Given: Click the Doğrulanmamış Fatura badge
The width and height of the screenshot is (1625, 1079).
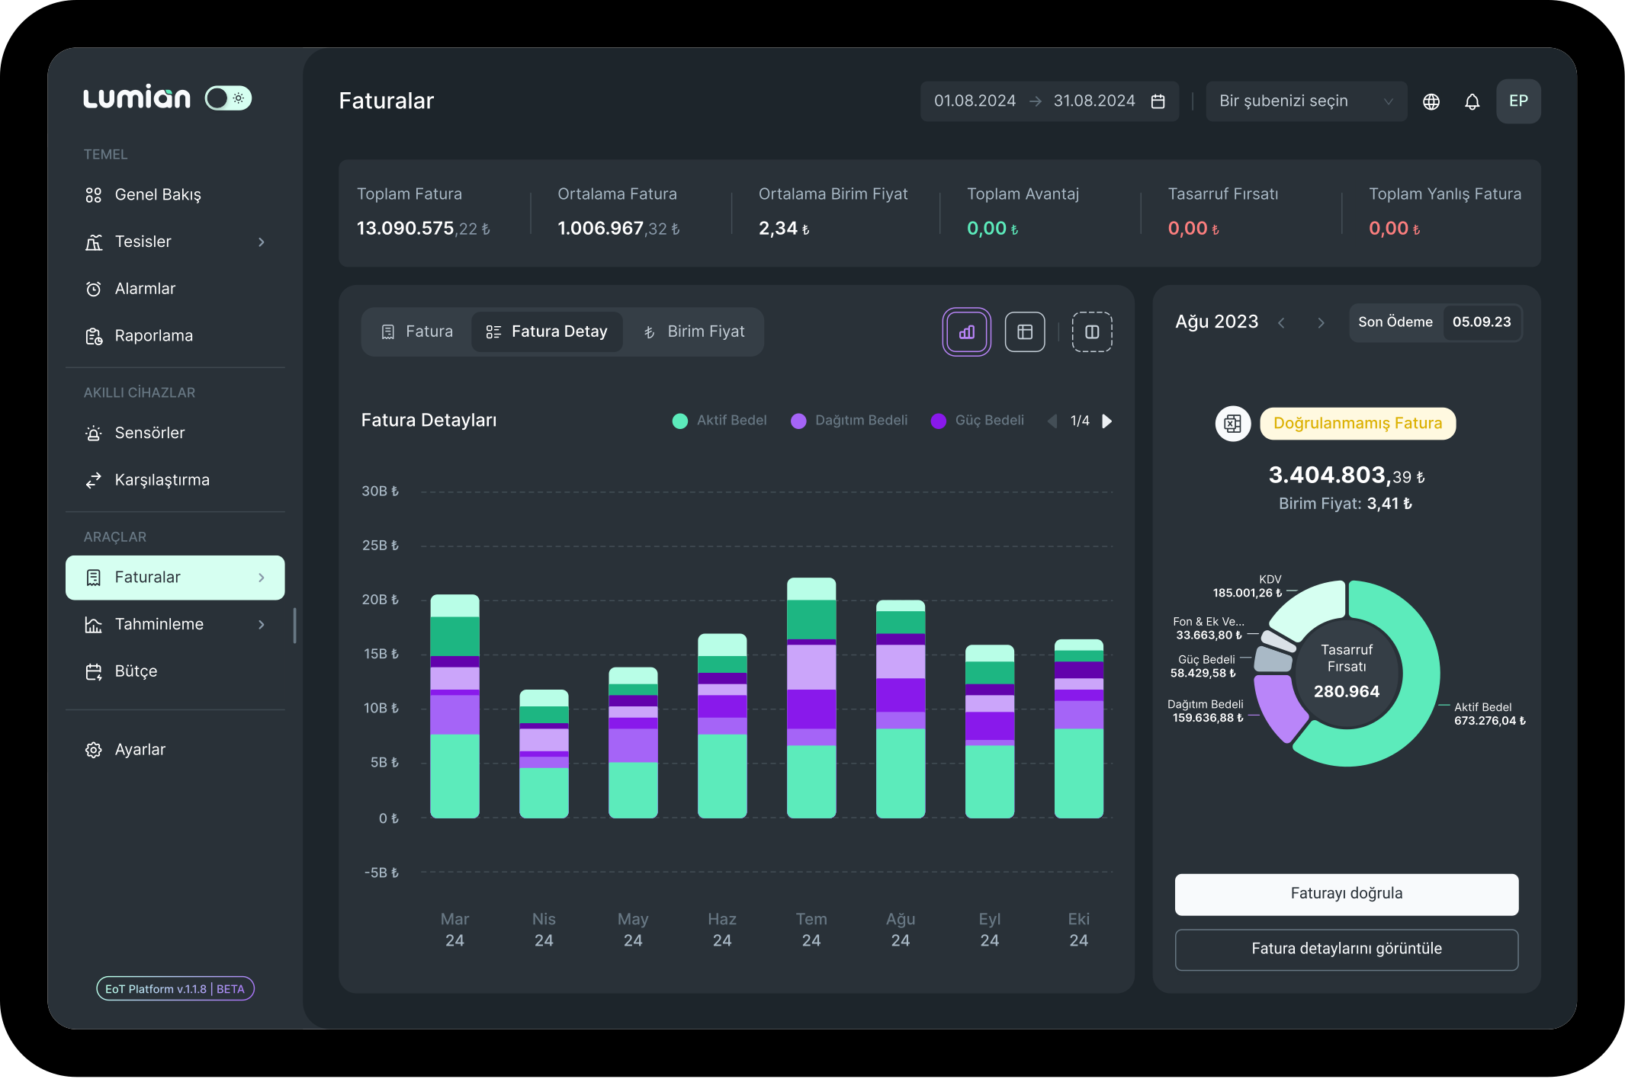Looking at the screenshot, I should point(1357,424).
